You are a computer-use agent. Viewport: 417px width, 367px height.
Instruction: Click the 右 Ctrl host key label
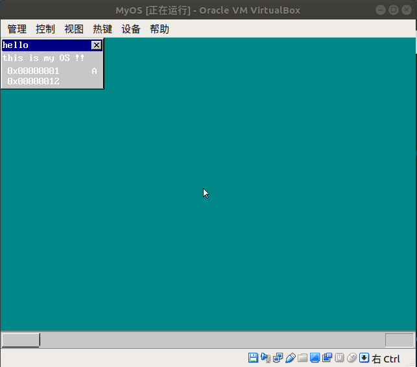tap(386, 359)
